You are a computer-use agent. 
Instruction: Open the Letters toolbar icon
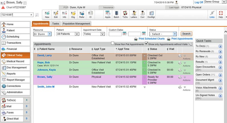pyautogui.click(x=134, y=15)
